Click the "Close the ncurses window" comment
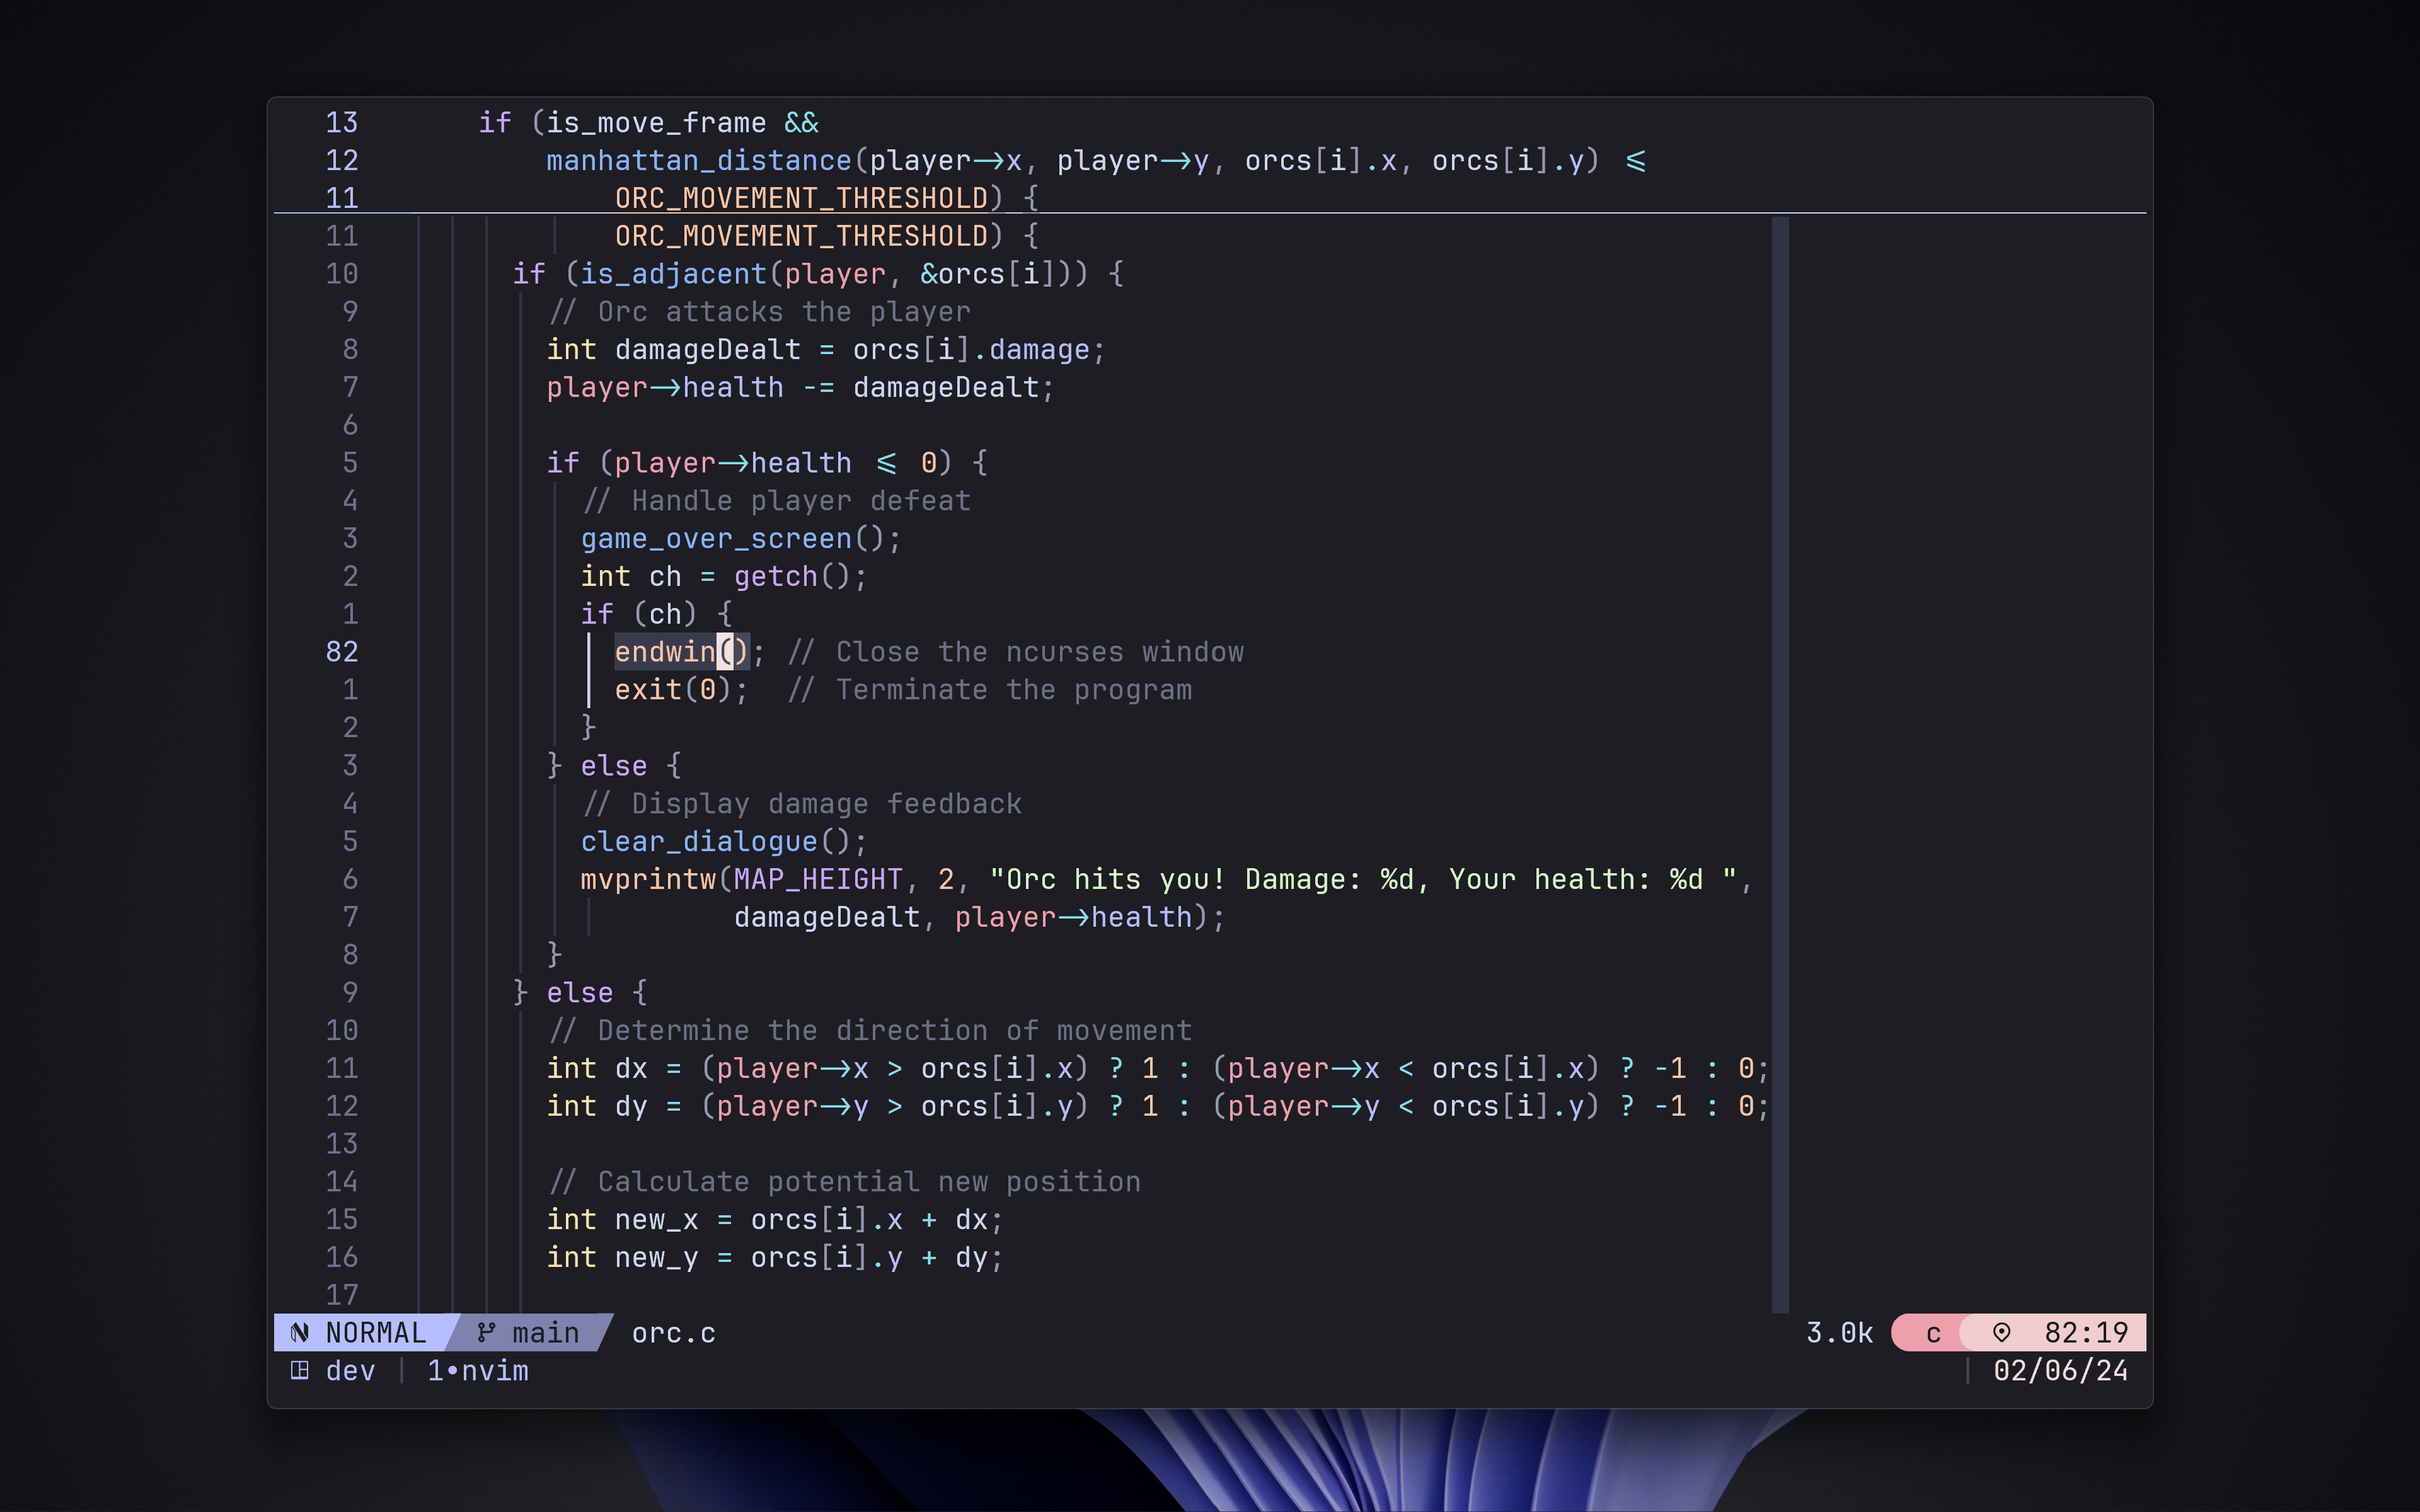 (1016, 652)
